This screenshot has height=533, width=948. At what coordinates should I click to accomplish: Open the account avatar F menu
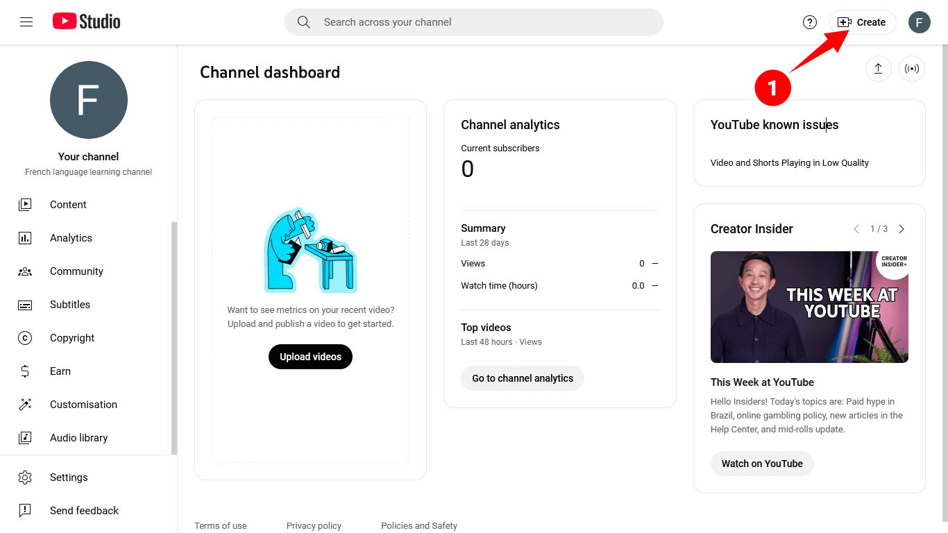point(920,22)
